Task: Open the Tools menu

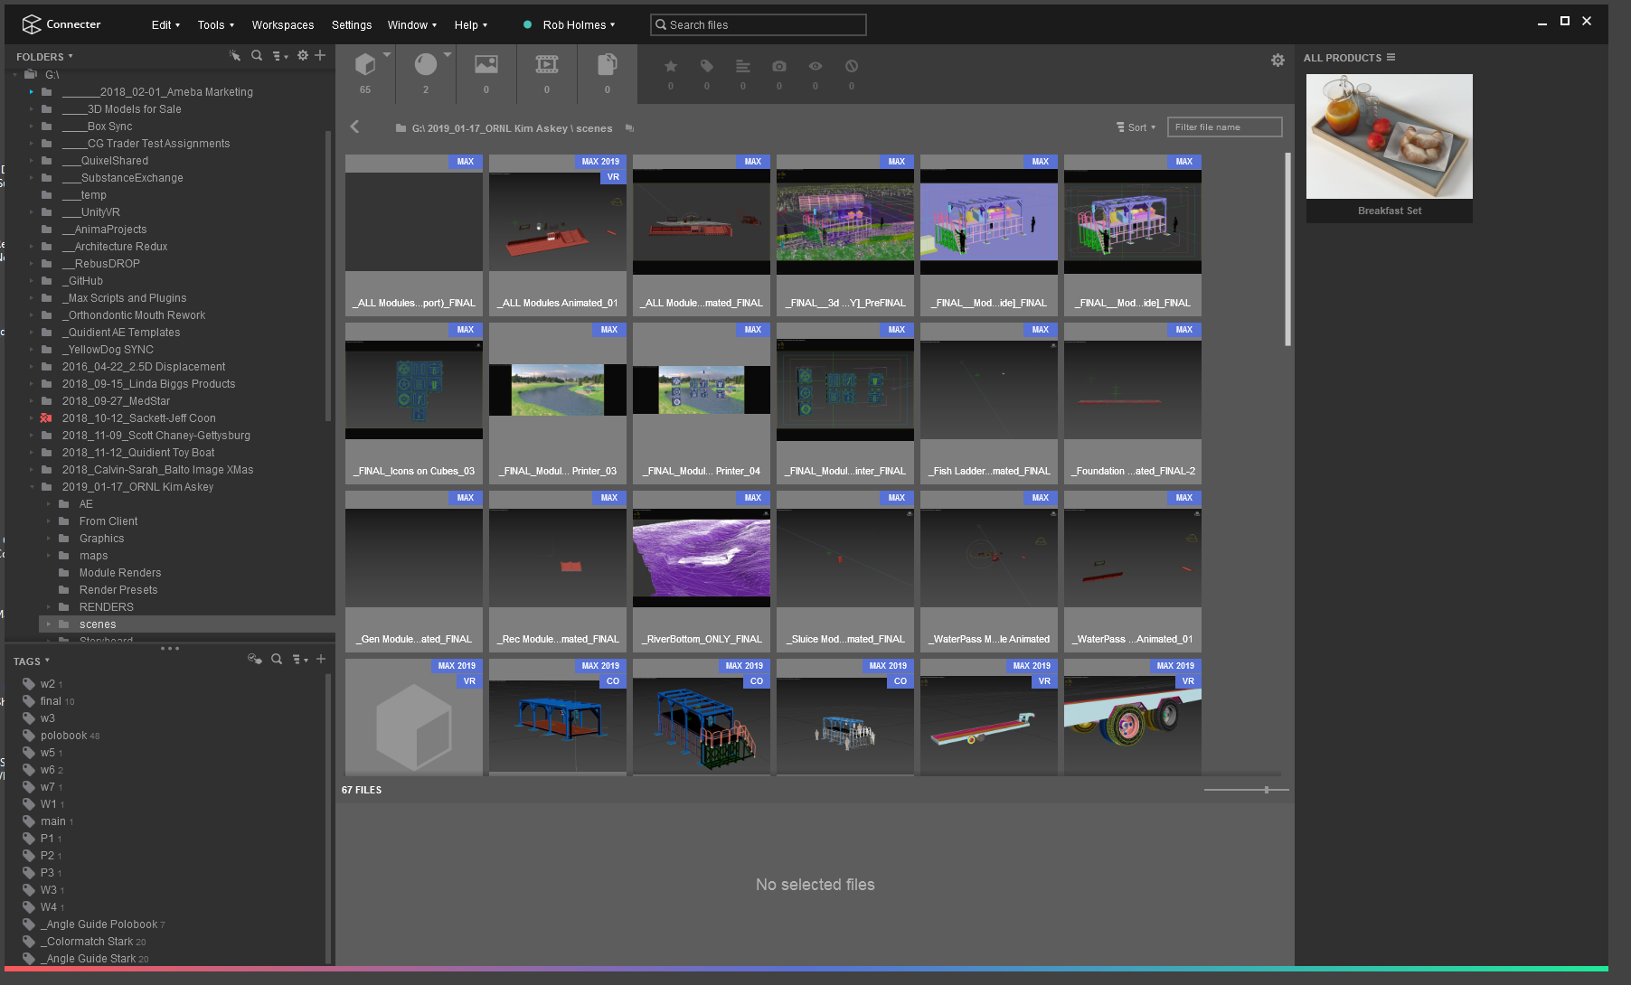Action: (216, 25)
